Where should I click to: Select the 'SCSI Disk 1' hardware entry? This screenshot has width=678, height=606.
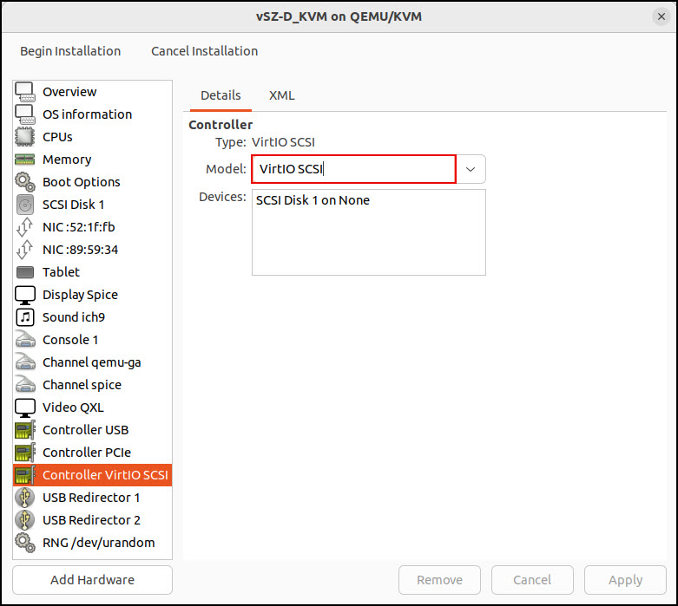(74, 205)
